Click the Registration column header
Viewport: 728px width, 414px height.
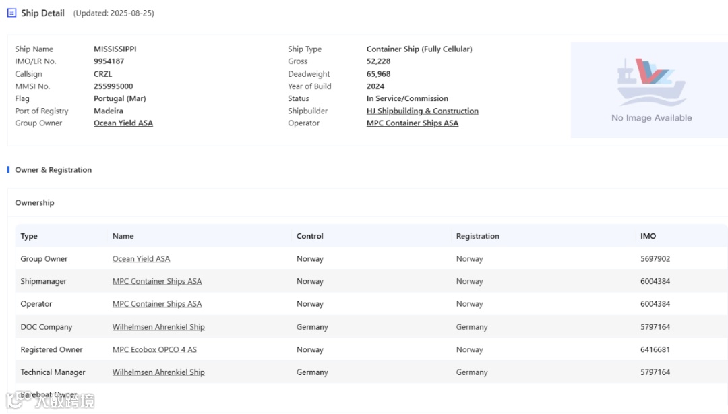(x=477, y=236)
